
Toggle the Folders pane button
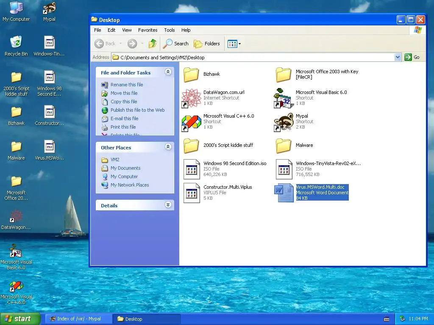point(207,44)
